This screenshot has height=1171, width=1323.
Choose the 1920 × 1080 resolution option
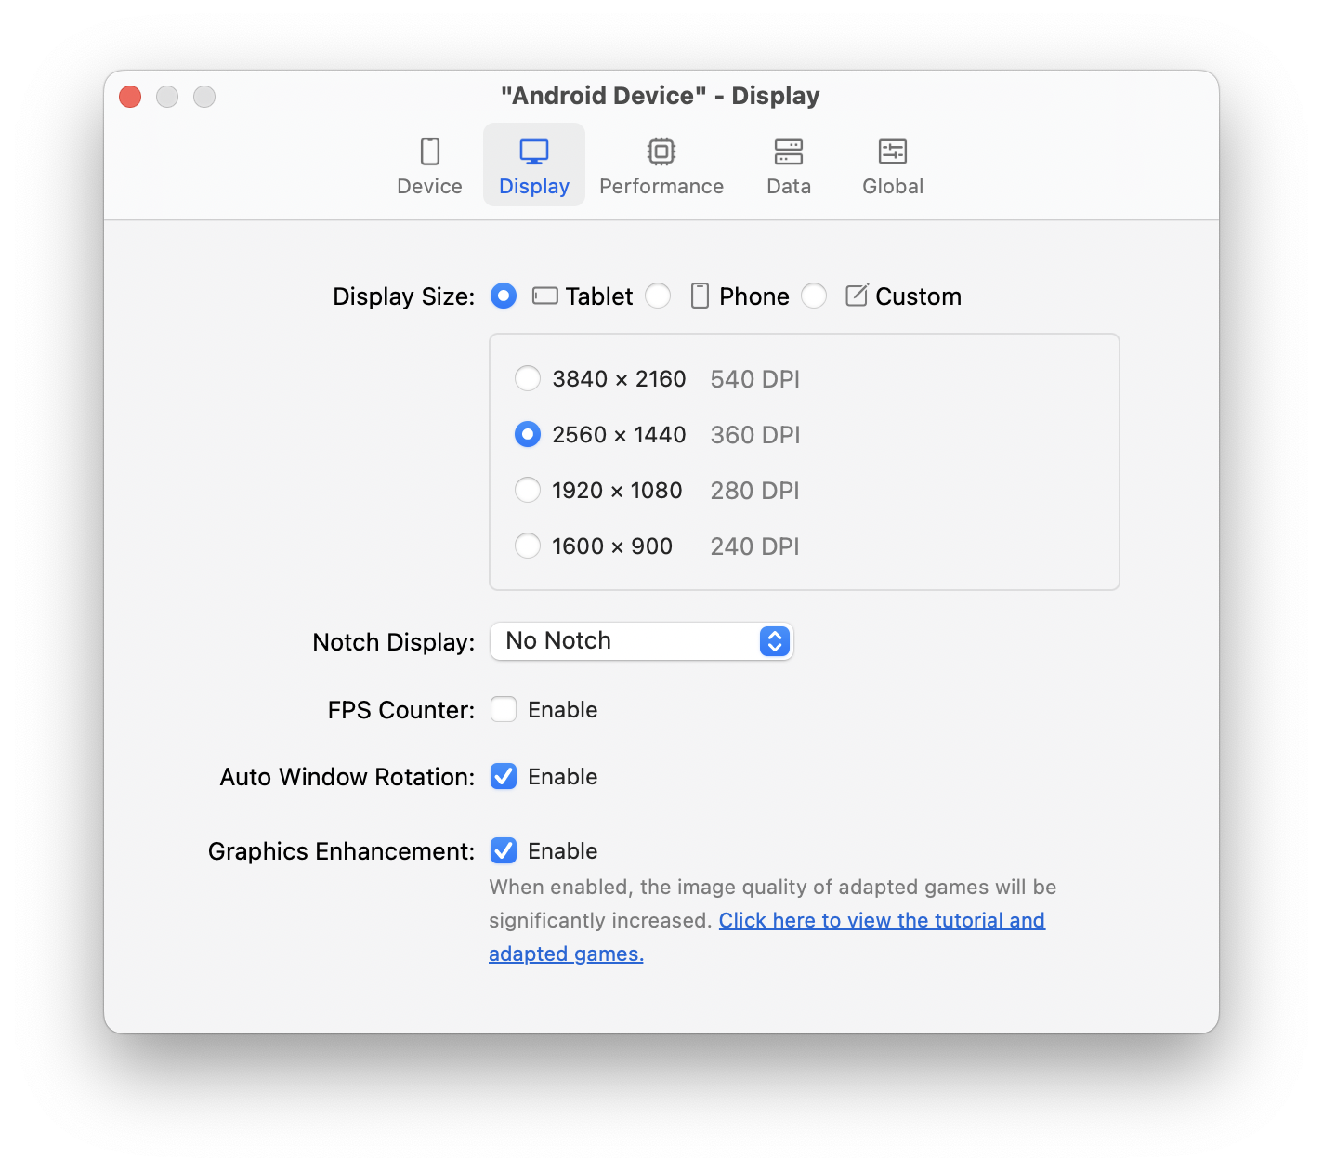(528, 491)
